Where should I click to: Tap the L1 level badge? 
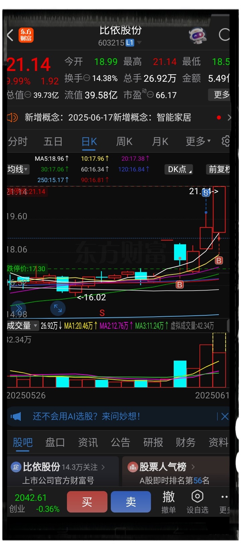[x=130, y=43]
